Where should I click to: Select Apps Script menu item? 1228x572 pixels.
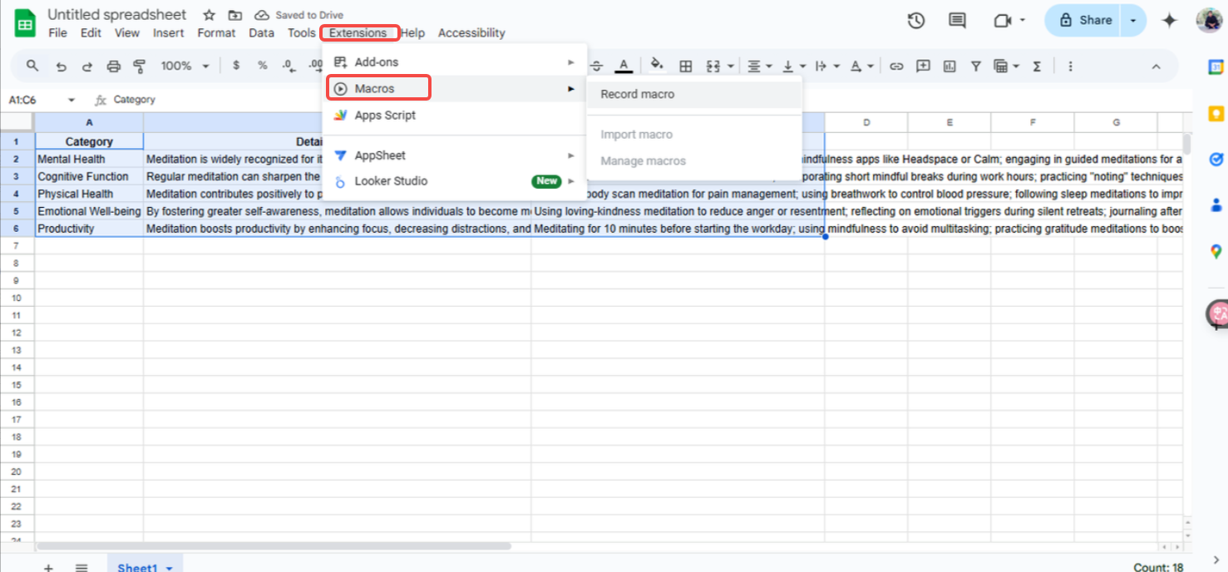point(455,116)
